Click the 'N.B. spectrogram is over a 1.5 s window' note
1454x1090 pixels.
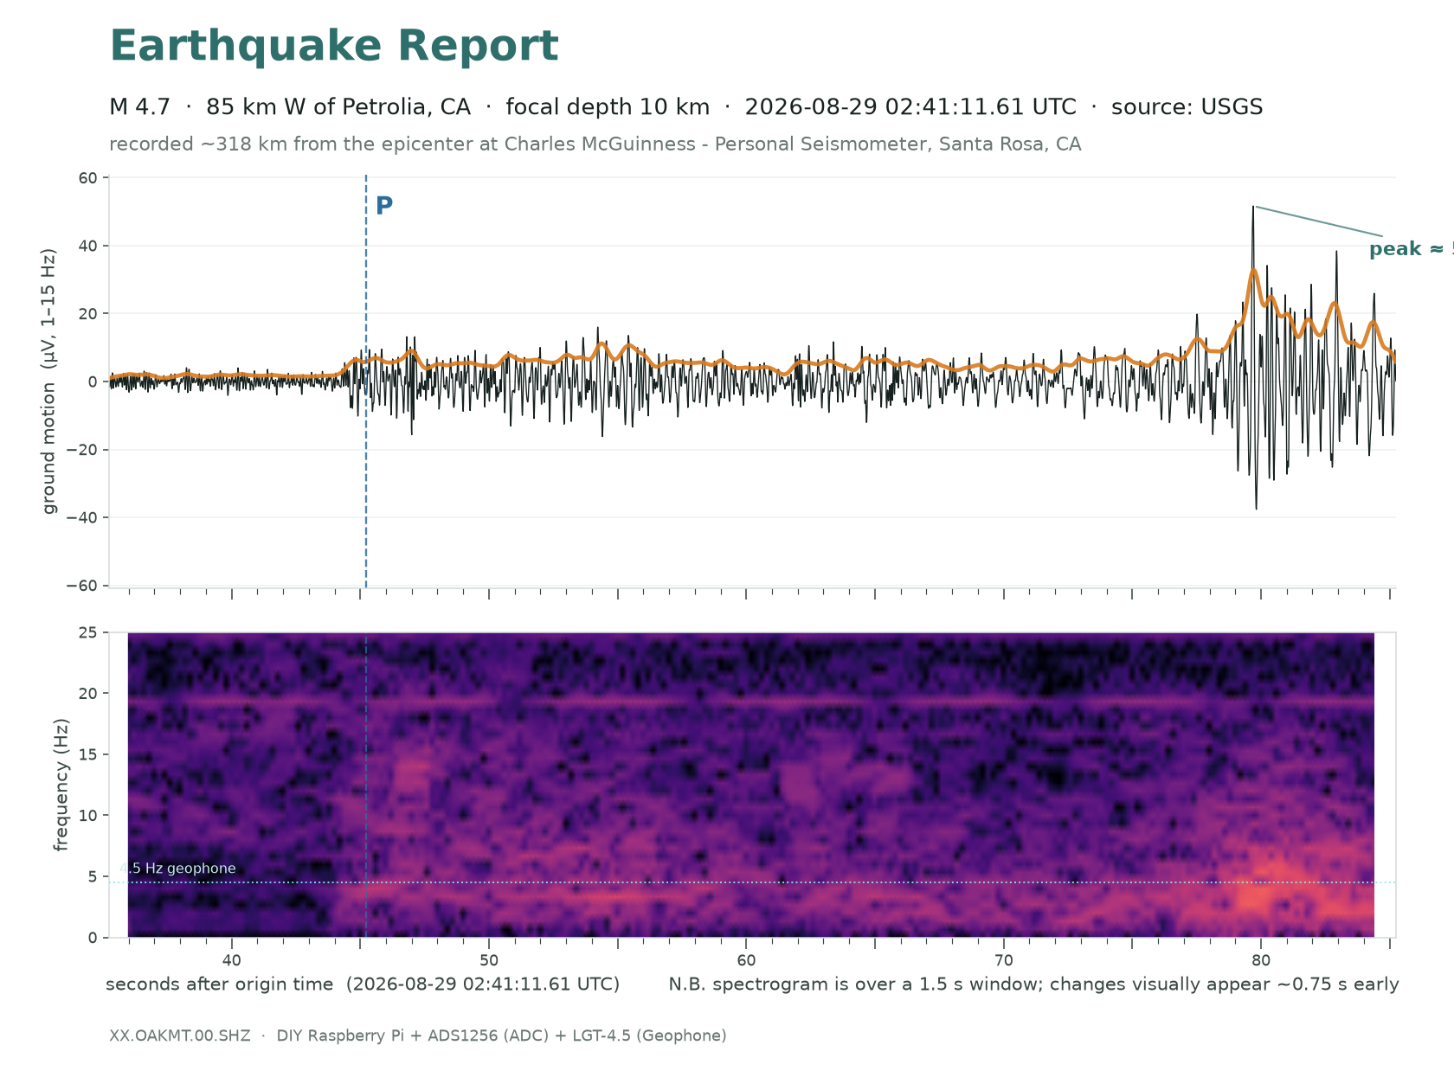[x=1033, y=984]
